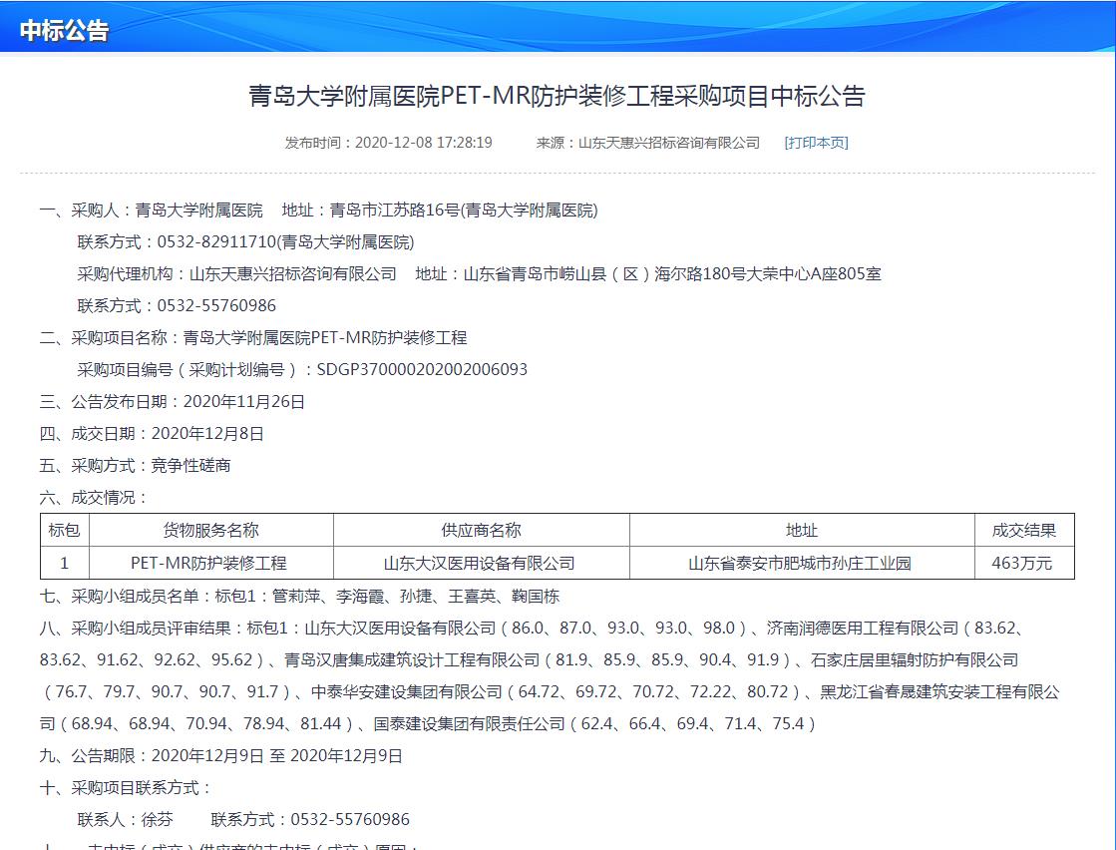Viewport: 1116px width, 850px height.
Task: Click the 十、采购项目联系方式 heading
Action: pos(126,788)
